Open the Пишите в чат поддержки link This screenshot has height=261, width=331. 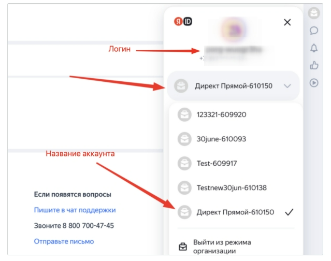coord(75,210)
